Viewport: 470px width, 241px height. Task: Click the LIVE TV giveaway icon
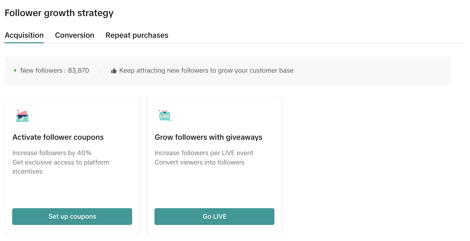pyautogui.click(x=165, y=116)
